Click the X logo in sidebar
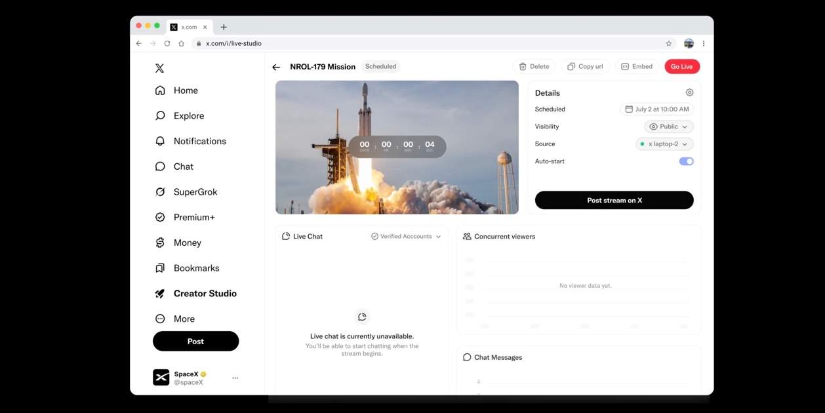Image resolution: width=825 pixels, height=413 pixels. click(x=159, y=68)
